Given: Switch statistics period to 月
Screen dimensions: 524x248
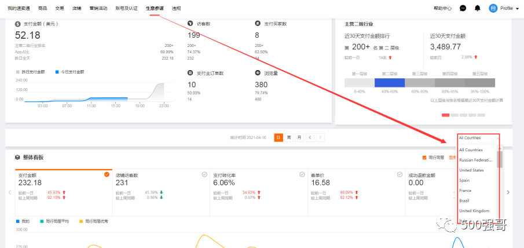Looking at the screenshot, I should [299, 137].
